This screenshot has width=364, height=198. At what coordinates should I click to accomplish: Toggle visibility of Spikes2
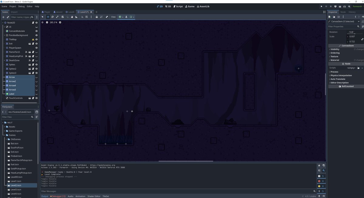(36, 69)
